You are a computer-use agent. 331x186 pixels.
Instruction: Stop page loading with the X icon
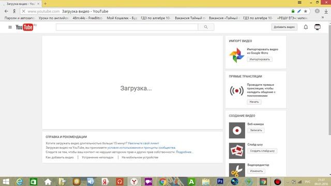[23, 11]
